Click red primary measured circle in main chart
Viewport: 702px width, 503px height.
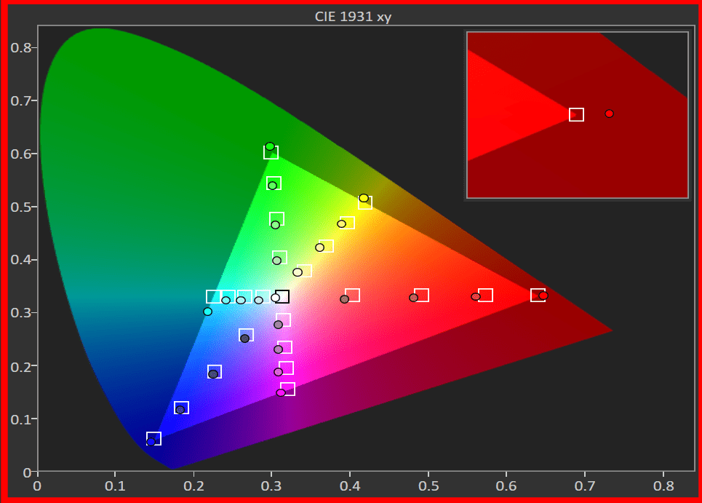click(543, 296)
